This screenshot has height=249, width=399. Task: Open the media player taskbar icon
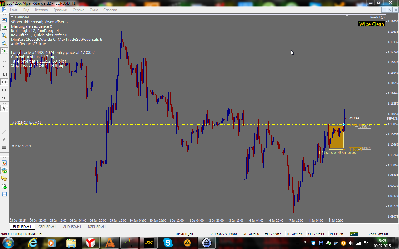[51, 242]
